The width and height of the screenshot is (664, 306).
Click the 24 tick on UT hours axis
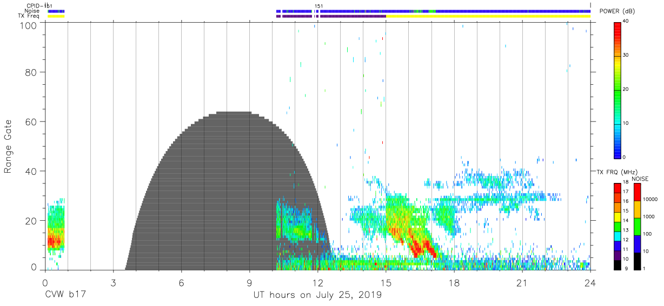tap(590, 282)
